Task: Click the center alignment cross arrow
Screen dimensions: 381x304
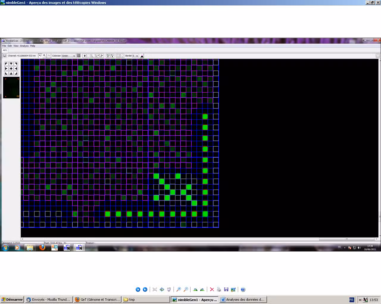Action: pos(11,69)
